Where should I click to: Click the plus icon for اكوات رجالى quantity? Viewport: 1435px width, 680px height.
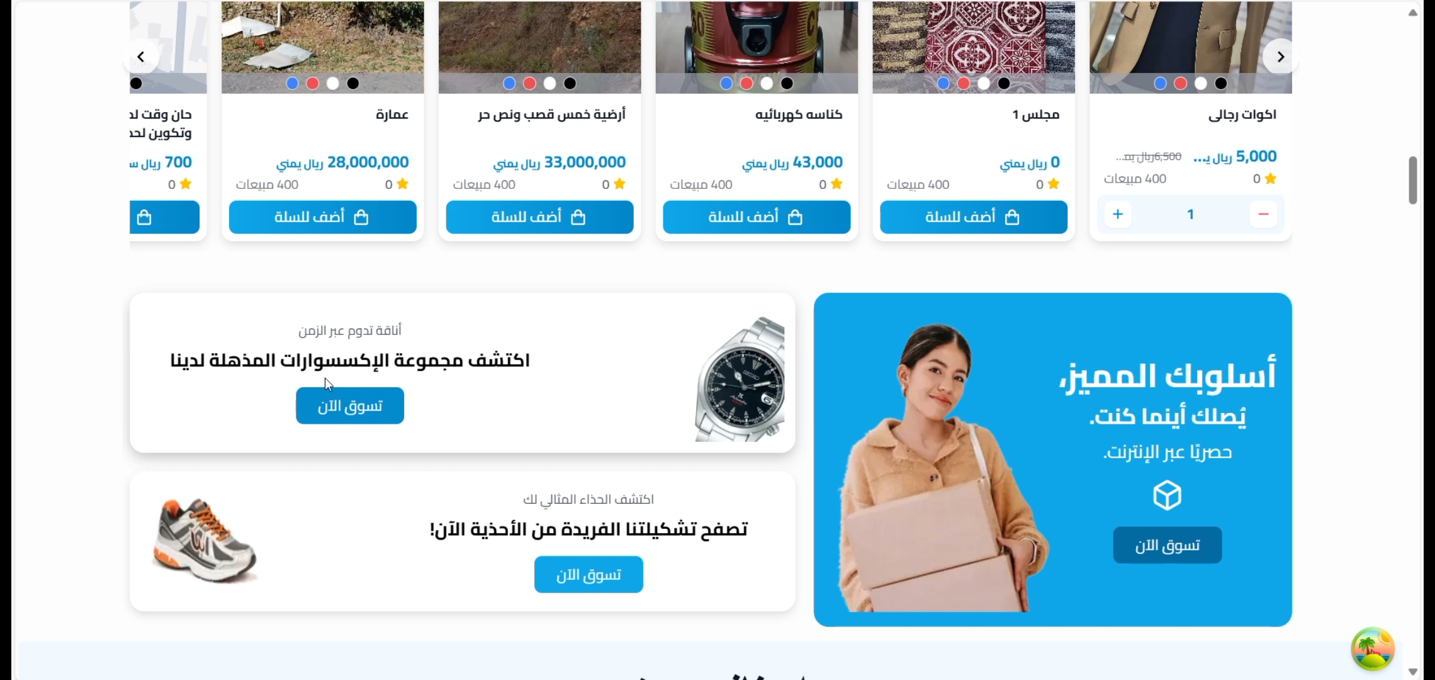(1118, 214)
